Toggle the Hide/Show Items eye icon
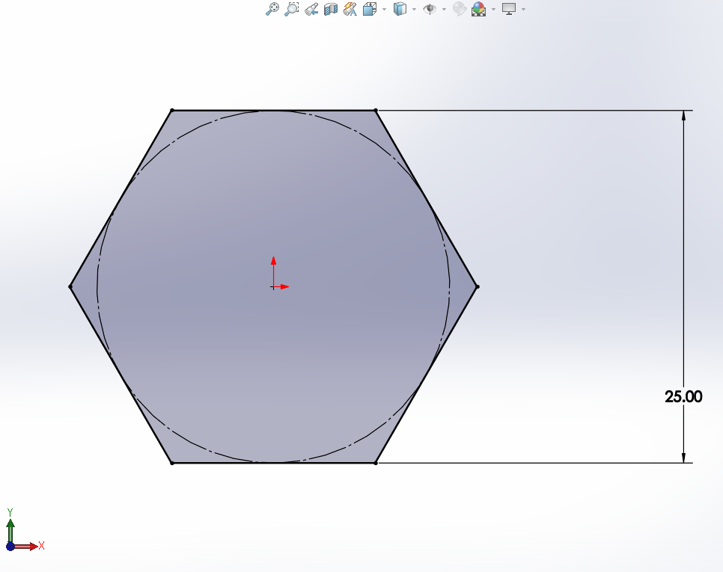Viewport: 723px width, 572px height. (x=430, y=9)
